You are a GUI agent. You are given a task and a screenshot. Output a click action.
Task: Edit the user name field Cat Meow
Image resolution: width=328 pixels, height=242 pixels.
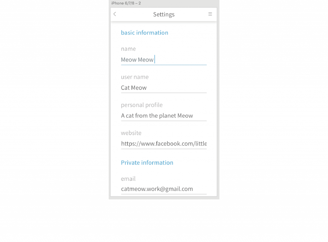point(164,88)
